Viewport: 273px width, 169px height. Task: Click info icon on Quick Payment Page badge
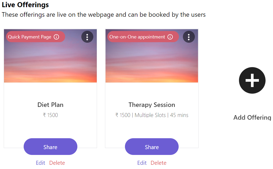pos(56,37)
